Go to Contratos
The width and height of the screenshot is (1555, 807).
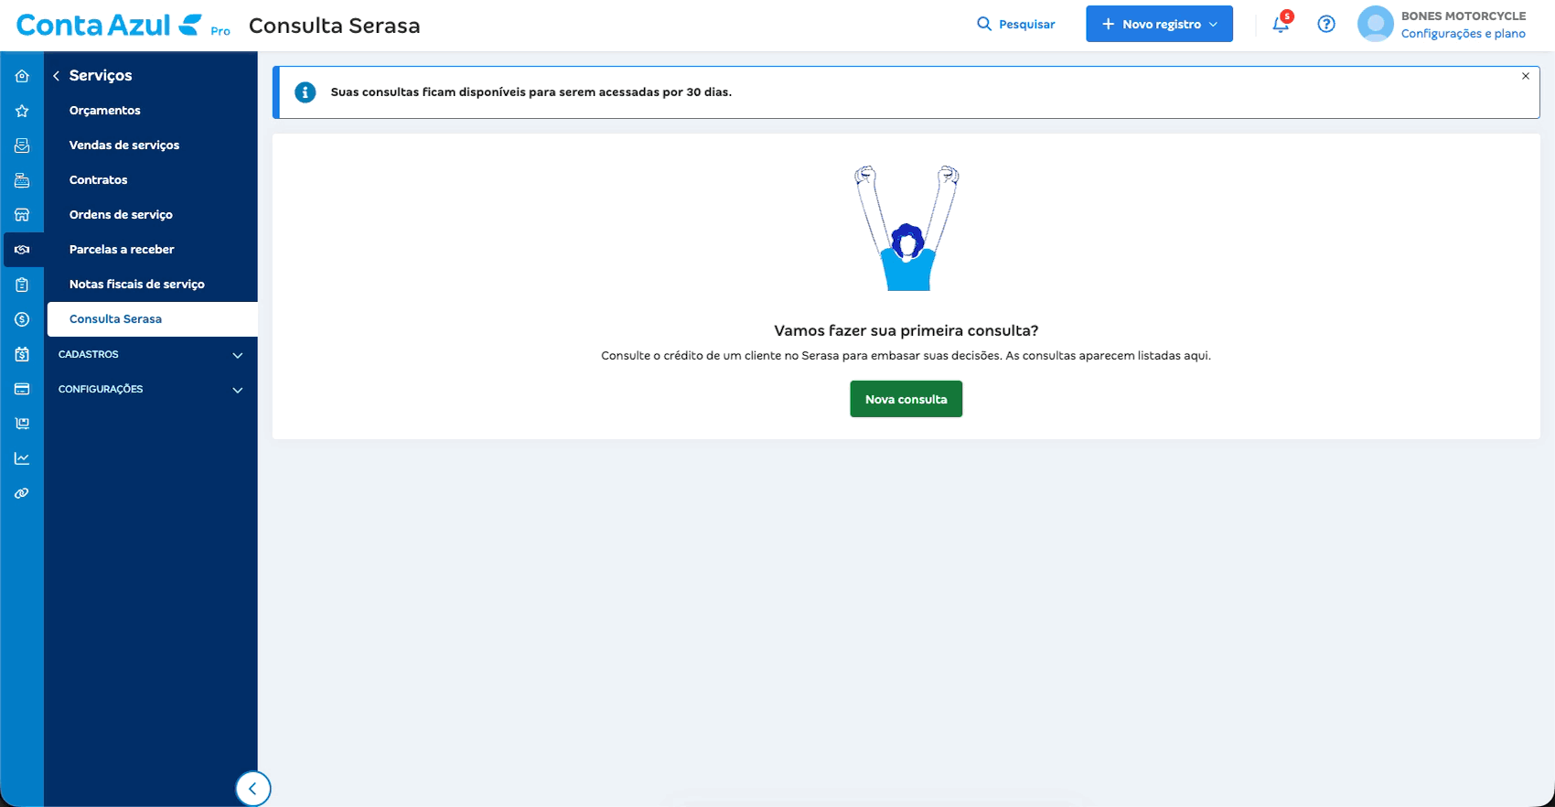click(x=99, y=180)
